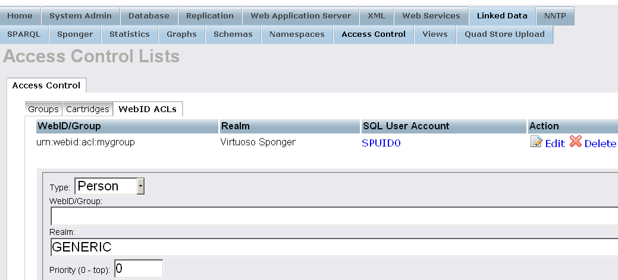Open the SPUID0 user account link
The image size is (618, 280).
(381, 143)
